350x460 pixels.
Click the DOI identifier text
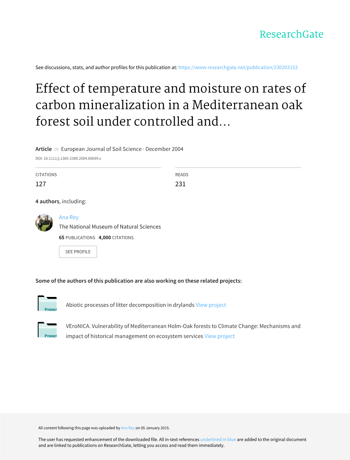pyautogui.click(x=68, y=158)
